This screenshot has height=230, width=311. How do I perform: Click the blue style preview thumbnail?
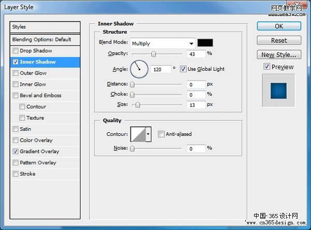278,90
